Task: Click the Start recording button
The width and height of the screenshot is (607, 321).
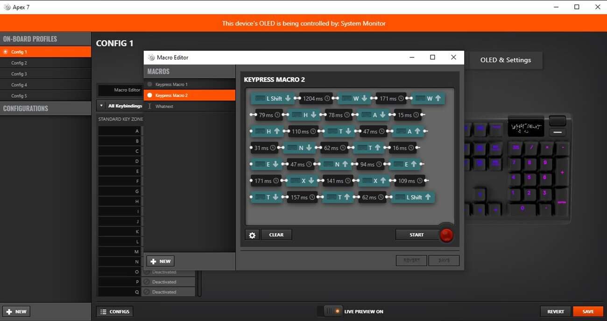Action: [416, 235]
